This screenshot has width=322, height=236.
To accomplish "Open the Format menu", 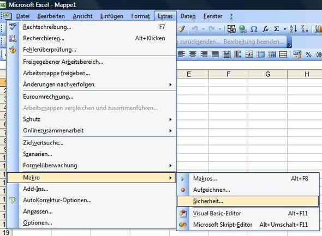I will coord(141,16).
